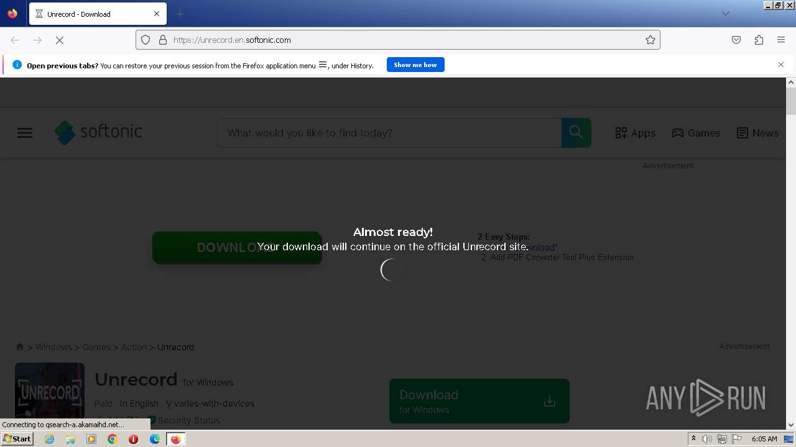
Task: Click the Firefox taskbar button
Action: coord(175,439)
